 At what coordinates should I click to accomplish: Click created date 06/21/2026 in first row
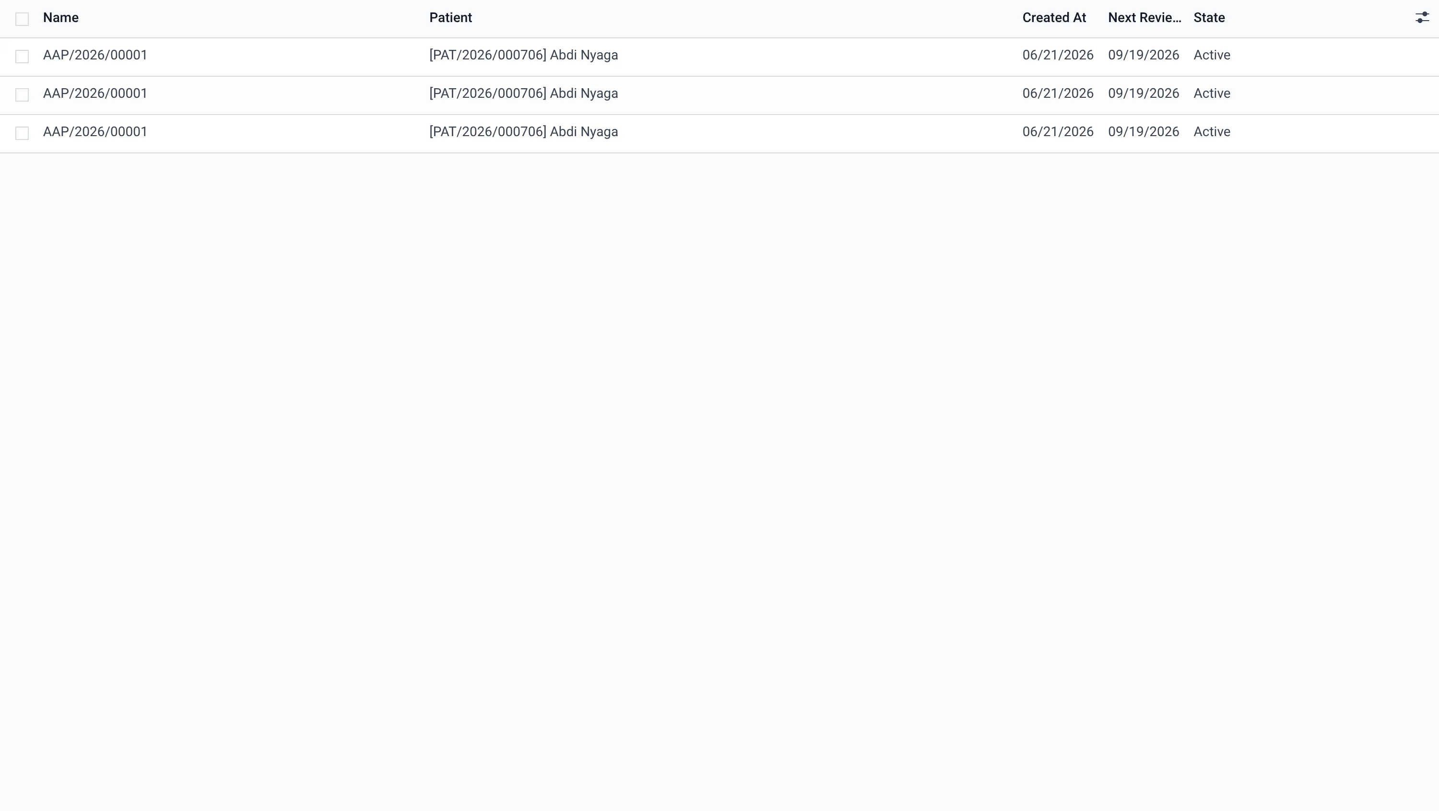[1058, 55]
